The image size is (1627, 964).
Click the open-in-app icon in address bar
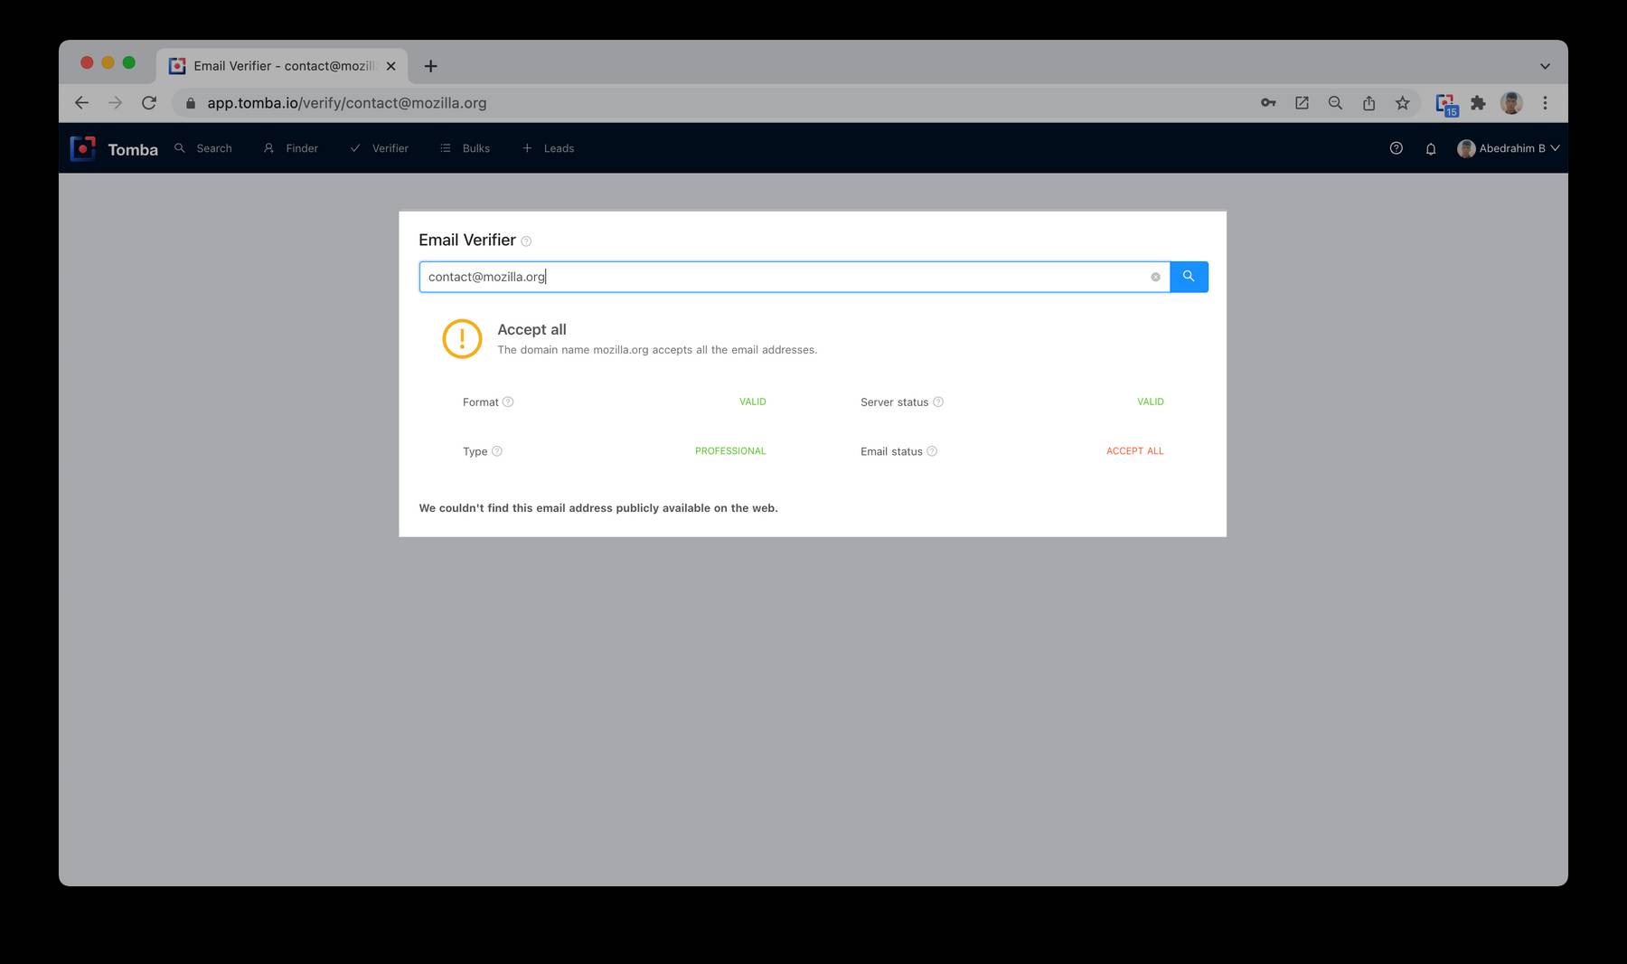(1302, 103)
